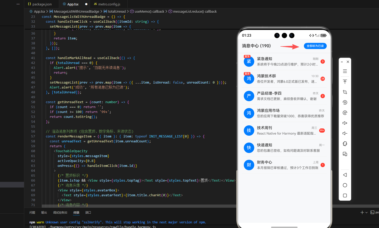Open the emulator multi-device icon

(345, 154)
